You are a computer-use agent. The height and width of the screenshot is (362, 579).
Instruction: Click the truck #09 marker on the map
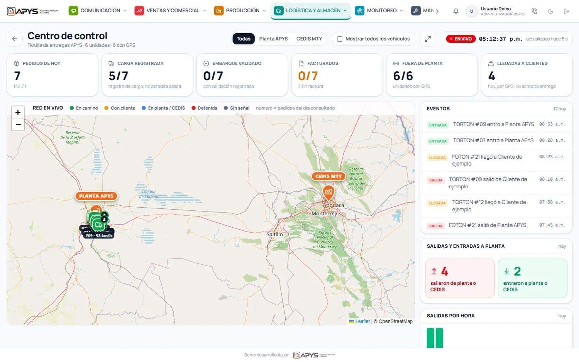pos(99,225)
